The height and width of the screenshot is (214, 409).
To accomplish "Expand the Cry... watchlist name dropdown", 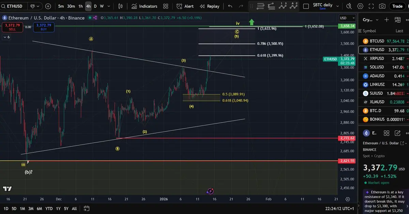I will 370,20.
